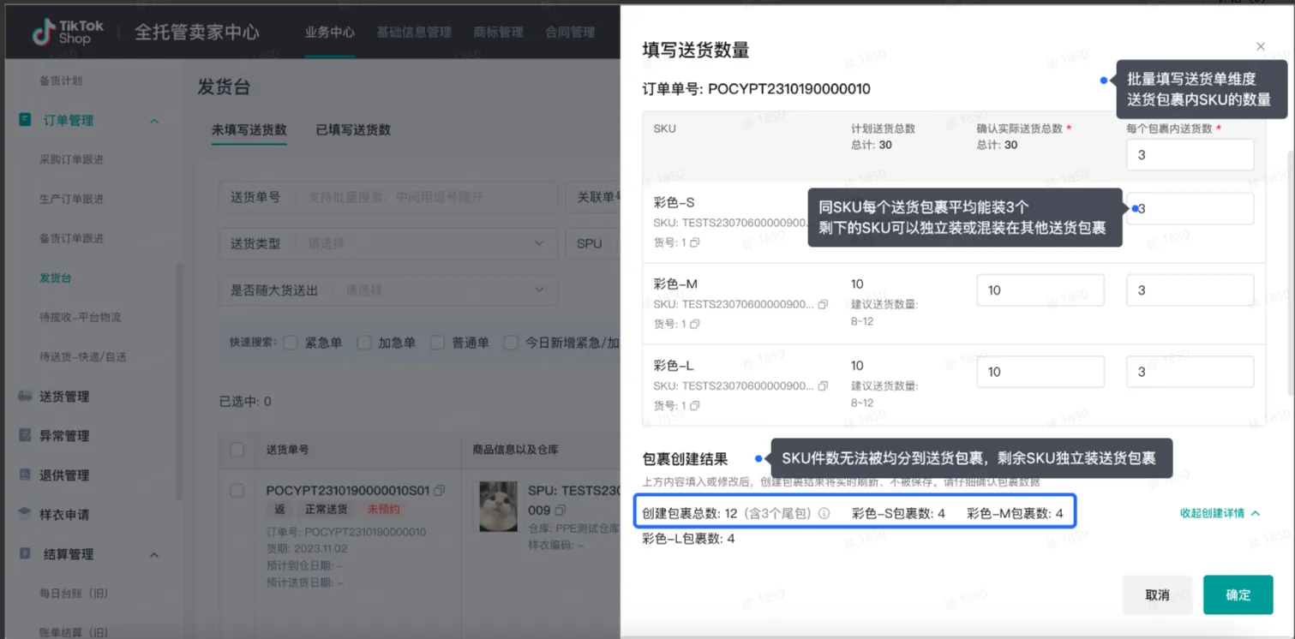
Task: Collapse details via 收起创建详情
Action: (x=1220, y=513)
